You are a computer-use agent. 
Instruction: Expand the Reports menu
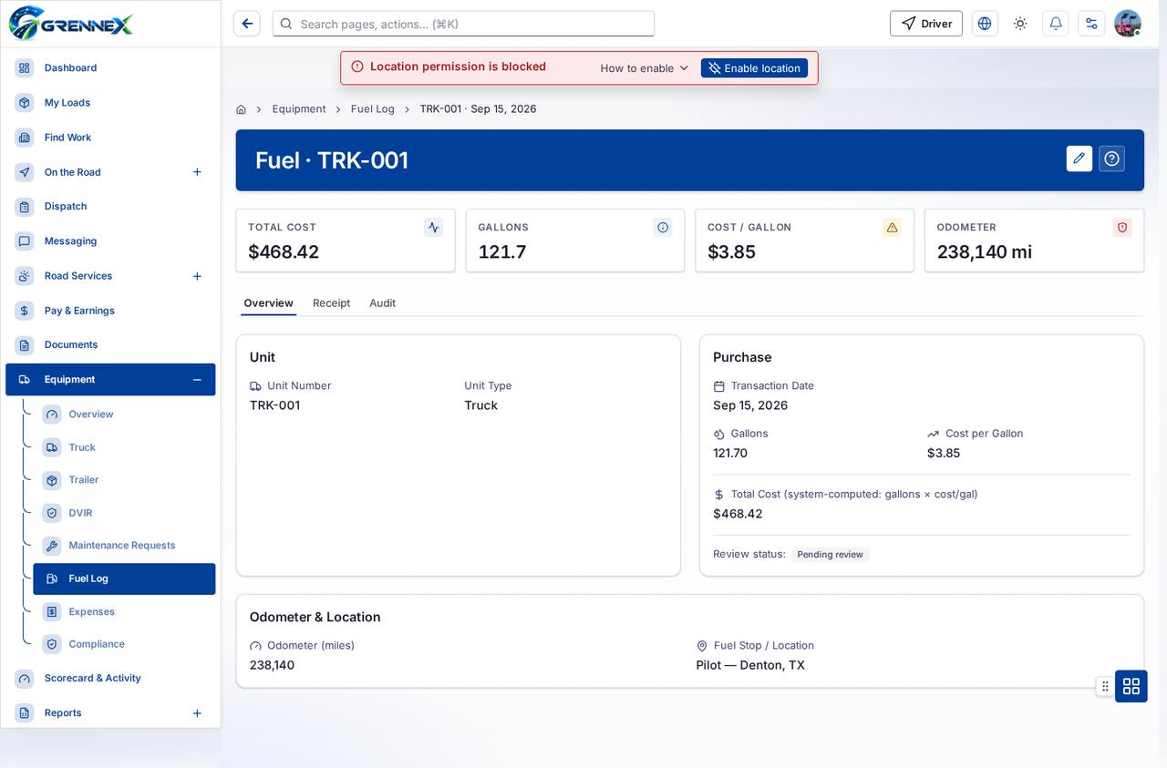click(x=197, y=713)
